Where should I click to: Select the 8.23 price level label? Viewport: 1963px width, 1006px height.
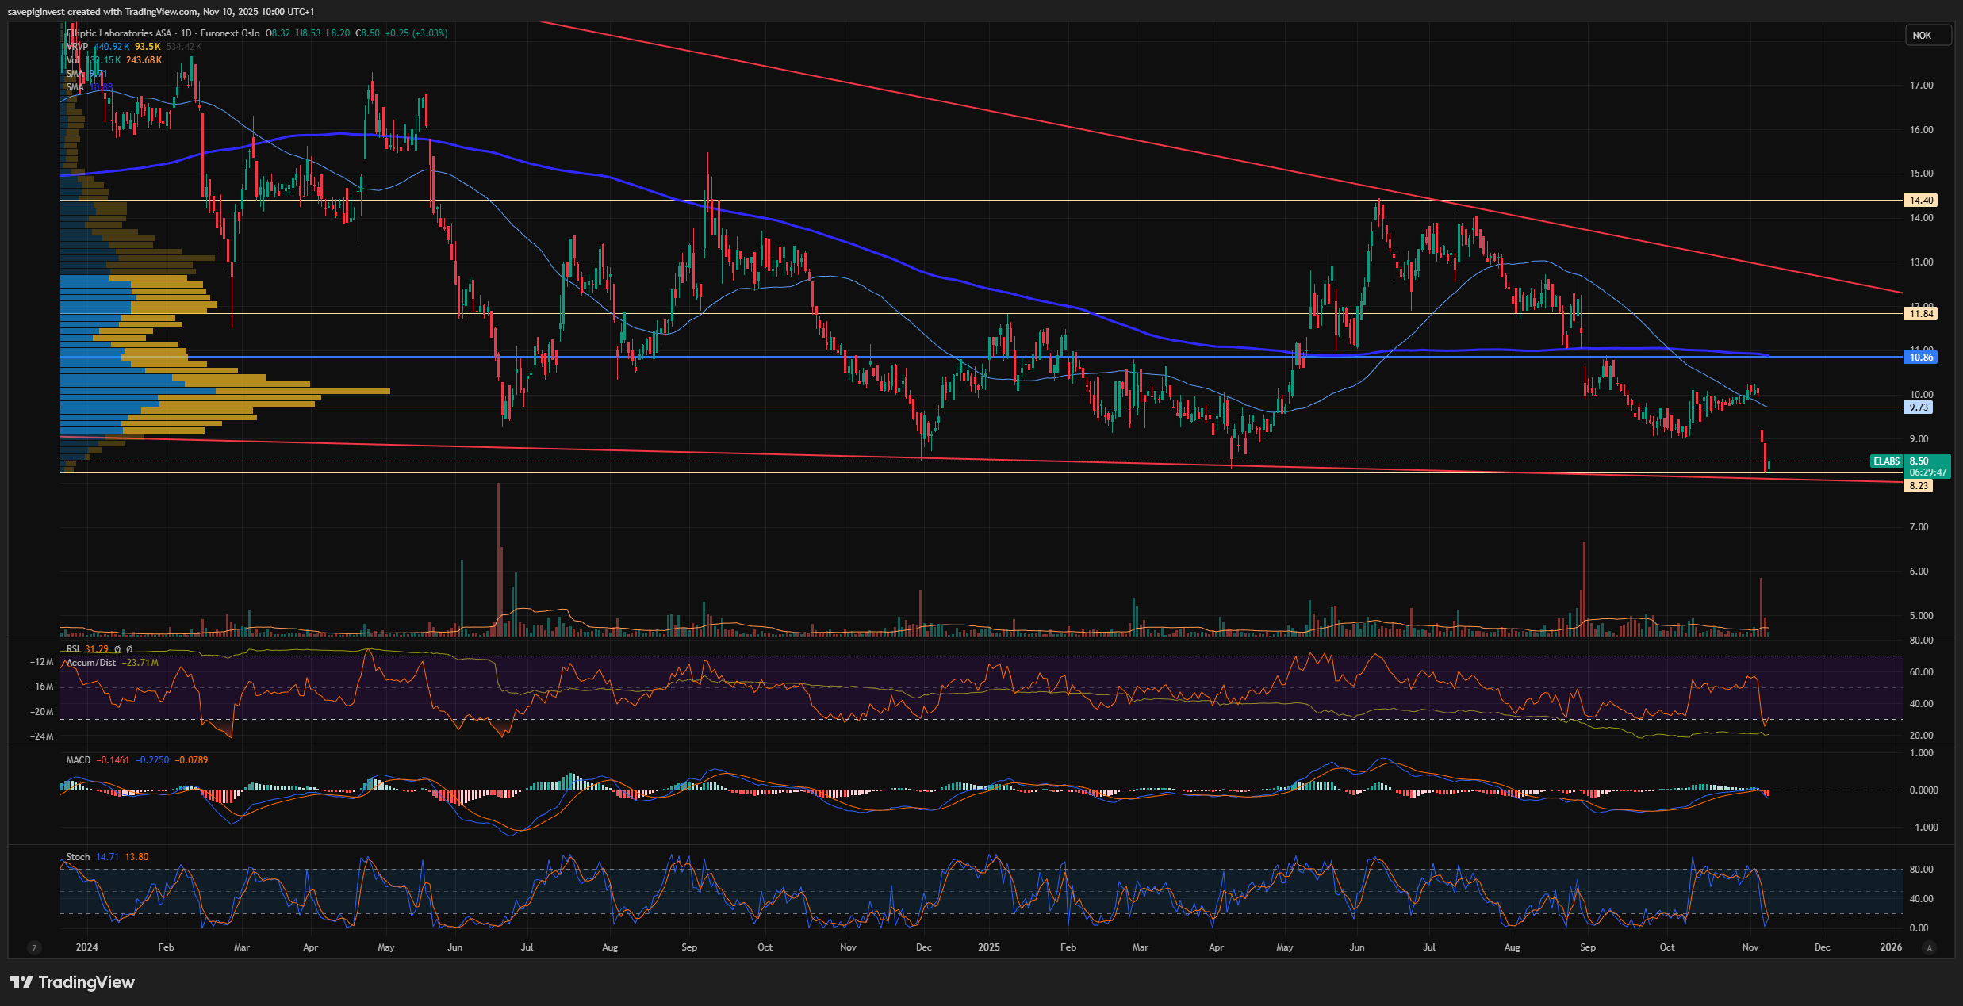coord(1919,486)
